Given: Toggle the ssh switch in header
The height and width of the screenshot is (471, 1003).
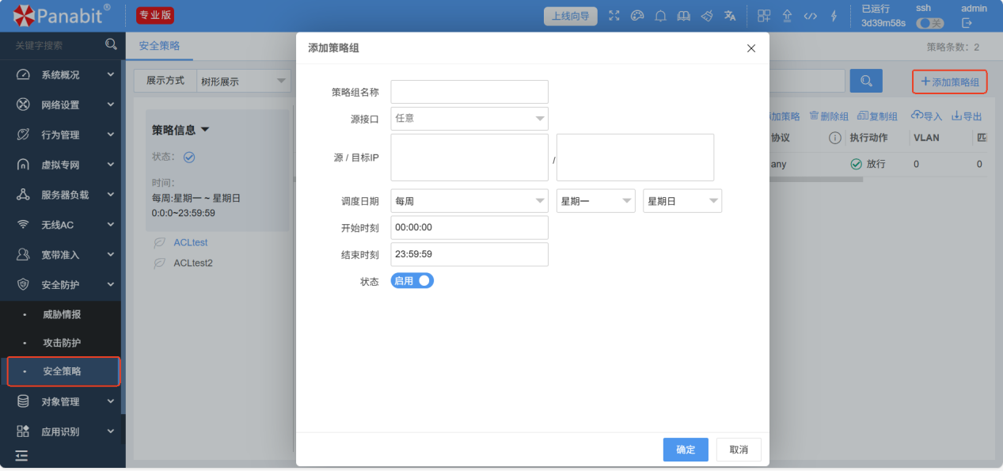Looking at the screenshot, I should (929, 23).
